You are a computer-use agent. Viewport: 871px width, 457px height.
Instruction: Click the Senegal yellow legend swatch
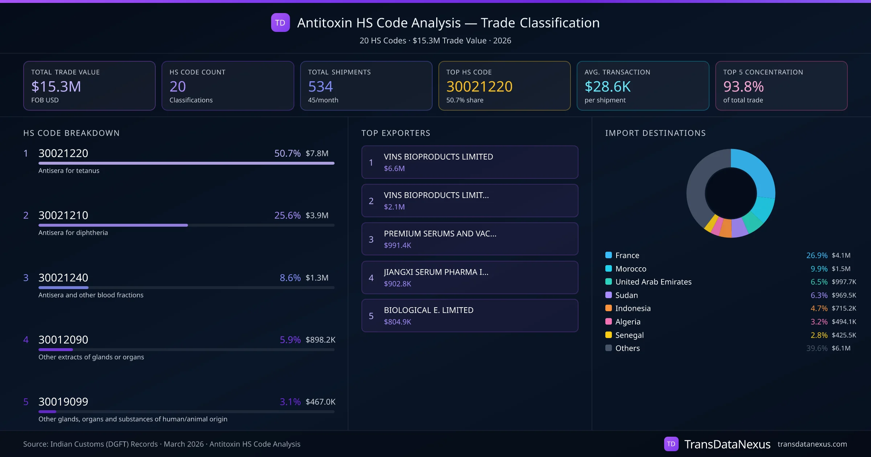coord(609,335)
